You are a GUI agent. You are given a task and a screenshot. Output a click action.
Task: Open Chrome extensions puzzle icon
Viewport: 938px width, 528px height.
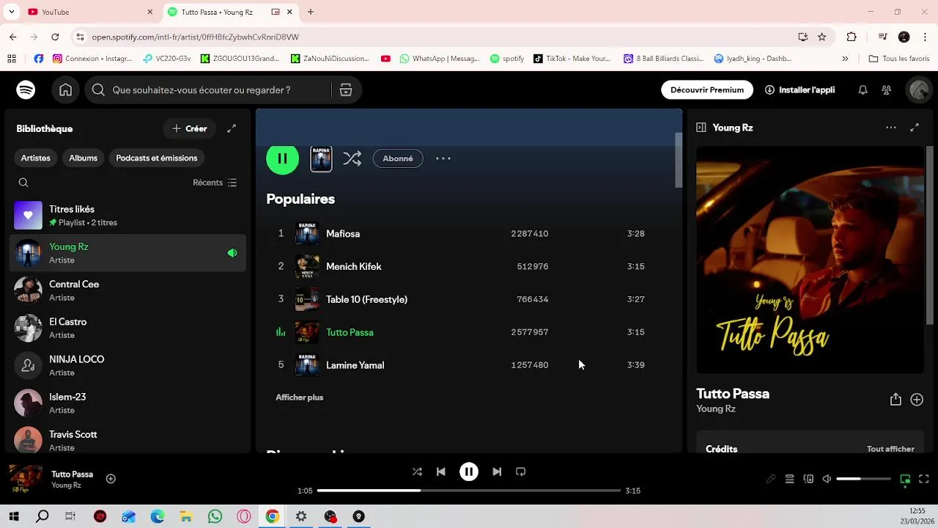click(852, 37)
